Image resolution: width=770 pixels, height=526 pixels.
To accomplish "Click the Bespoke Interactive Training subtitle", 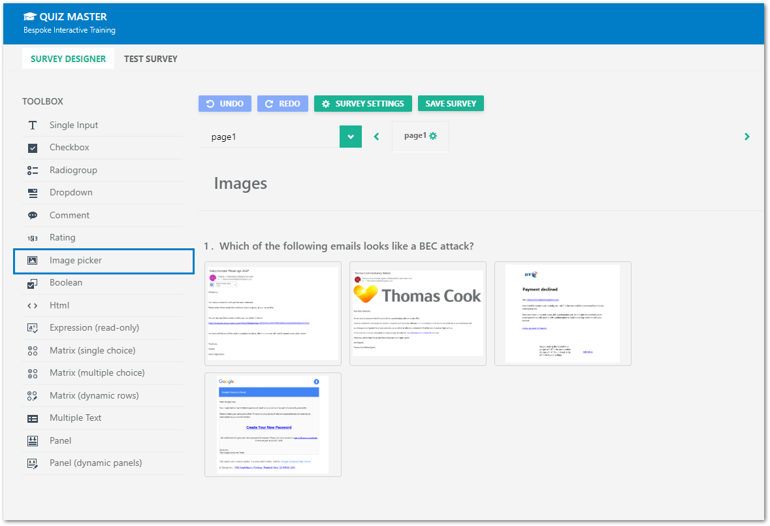I will click(70, 31).
